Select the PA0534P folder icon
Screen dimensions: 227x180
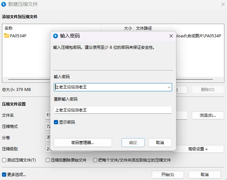tap(7, 36)
